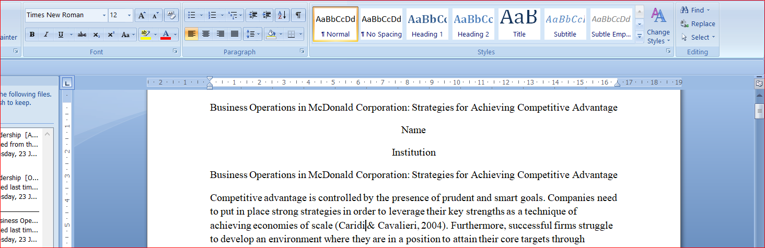Open the Change Styles menu
Viewport: 765px width, 248px height.
[x=658, y=26]
